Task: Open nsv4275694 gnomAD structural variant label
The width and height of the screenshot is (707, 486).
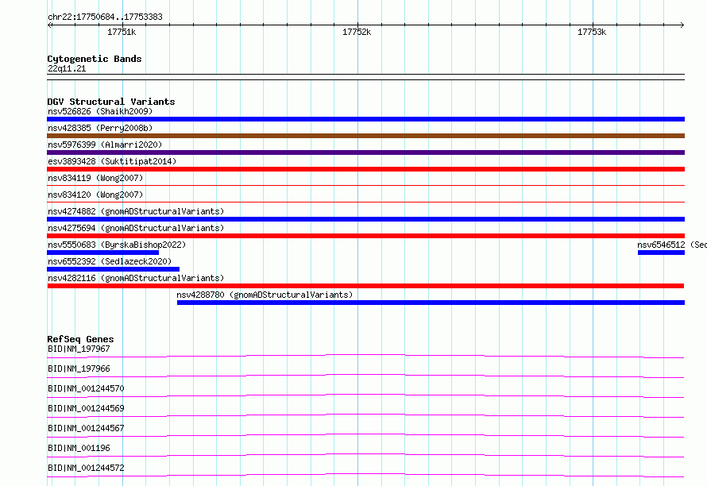Action: [136, 228]
